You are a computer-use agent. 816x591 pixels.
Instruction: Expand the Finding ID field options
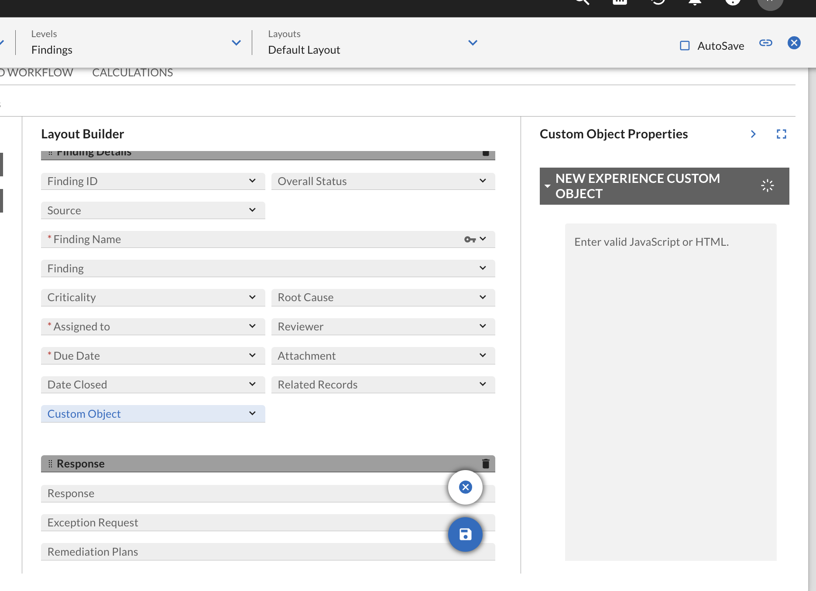pos(252,181)
